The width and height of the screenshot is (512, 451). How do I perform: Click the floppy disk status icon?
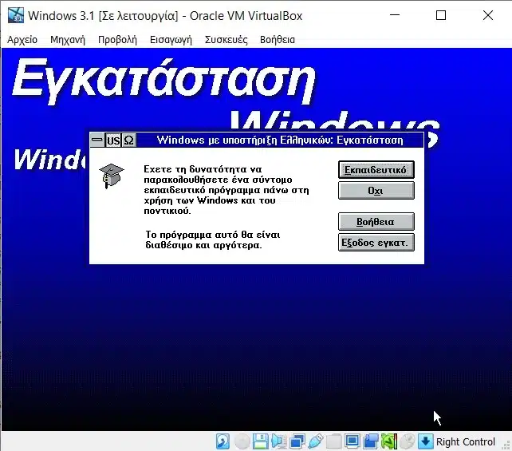260,441
